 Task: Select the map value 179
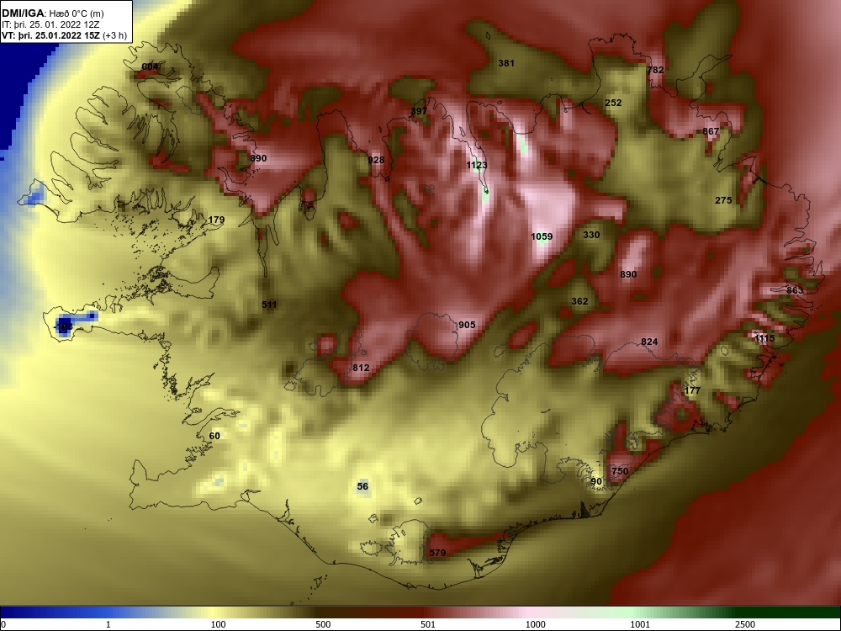point(216,220)
